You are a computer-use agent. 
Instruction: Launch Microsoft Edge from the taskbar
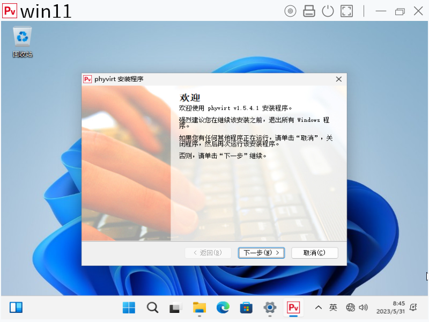click(x=223, y=308)
